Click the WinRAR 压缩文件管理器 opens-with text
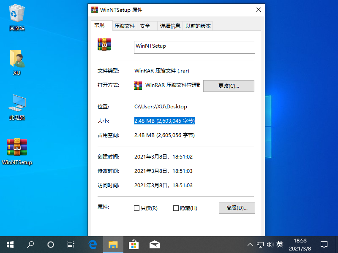Viewport: 338px width, 253px height. point(173,85)
